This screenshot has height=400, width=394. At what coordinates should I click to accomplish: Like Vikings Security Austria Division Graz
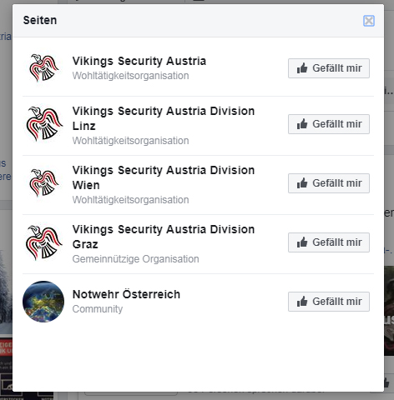329,242
